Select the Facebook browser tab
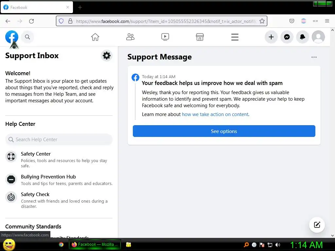The height and width of the screenshot is (251, 335). pyautogui.click(x=37, y=7)
